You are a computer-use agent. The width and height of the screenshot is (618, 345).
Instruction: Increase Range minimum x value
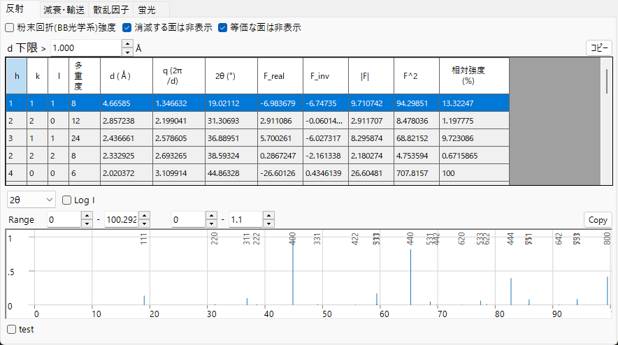(87, 215)
